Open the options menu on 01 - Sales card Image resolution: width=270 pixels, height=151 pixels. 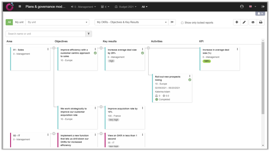[x=48, y=49]
